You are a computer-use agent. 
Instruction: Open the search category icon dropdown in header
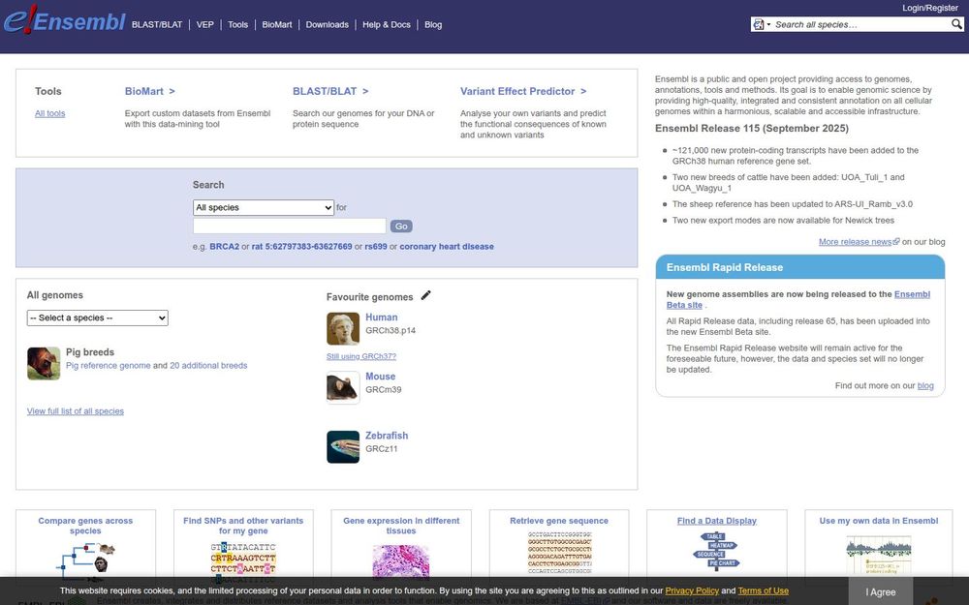pyautogui.click(x=762, y=25)
